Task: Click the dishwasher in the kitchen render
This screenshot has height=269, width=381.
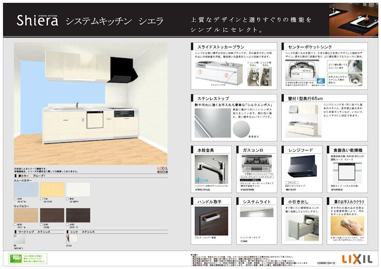Action: point(95,120)
